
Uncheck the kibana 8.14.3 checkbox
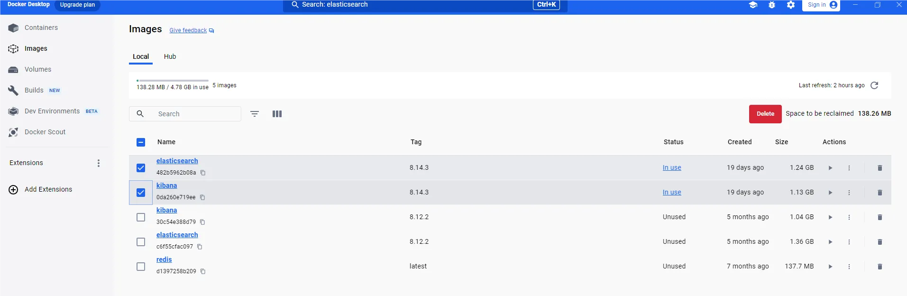pos(141,193)
